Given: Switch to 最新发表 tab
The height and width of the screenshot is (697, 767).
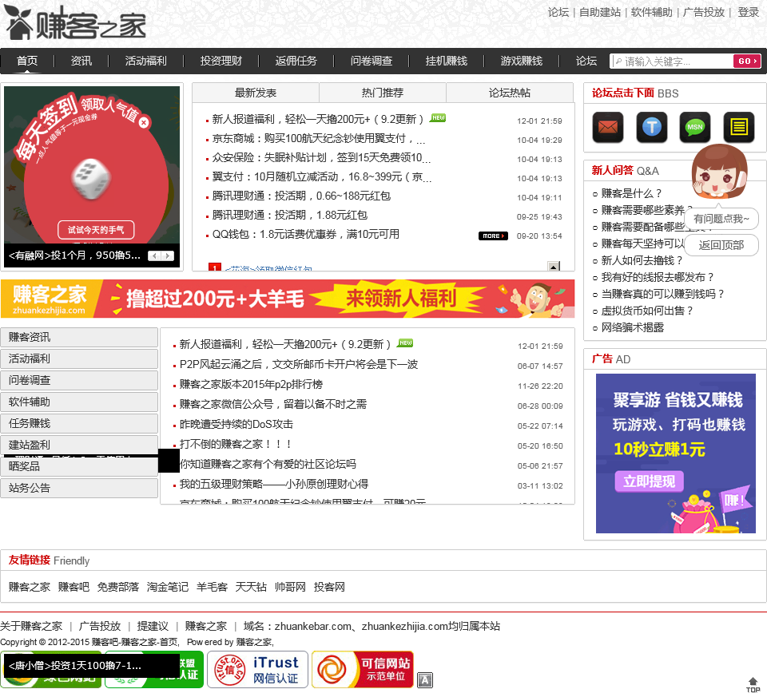Looking at the screenshot, I should coord(256,93).
